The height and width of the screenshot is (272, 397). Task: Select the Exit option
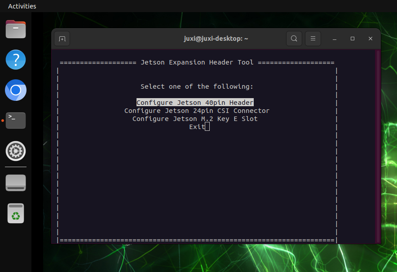pyautogui.click(x=197, y=127)
